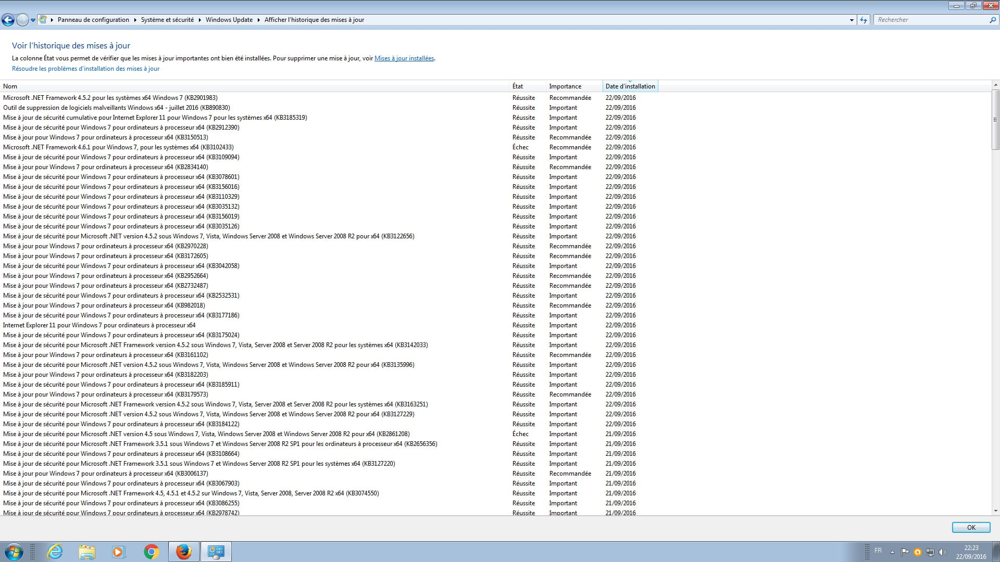1000x562 pixels.
Task: Click in the Rechercher search field
Action: (x=931, y=20)
